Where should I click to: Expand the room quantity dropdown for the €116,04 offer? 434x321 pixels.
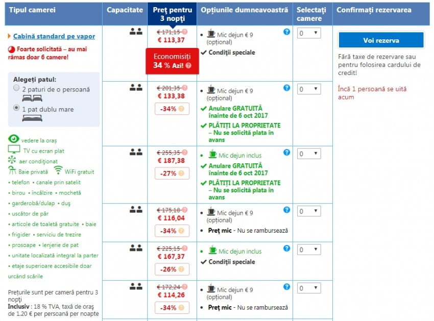tap(309, 211)
